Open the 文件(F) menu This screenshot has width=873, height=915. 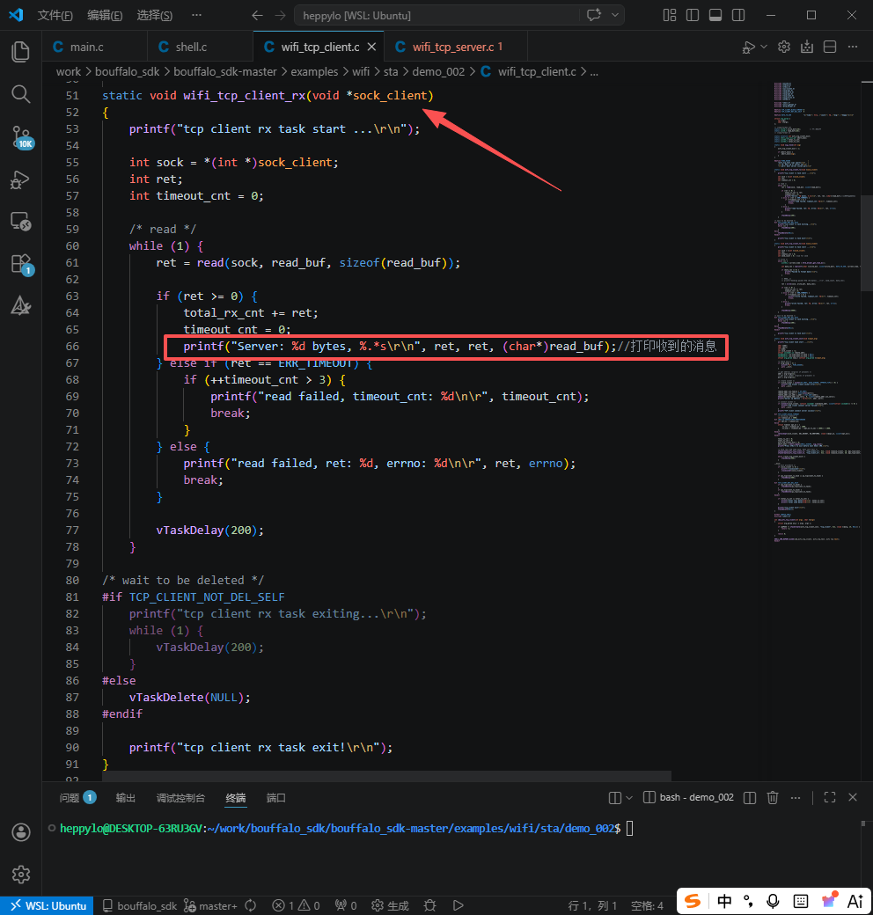point(55,15)
